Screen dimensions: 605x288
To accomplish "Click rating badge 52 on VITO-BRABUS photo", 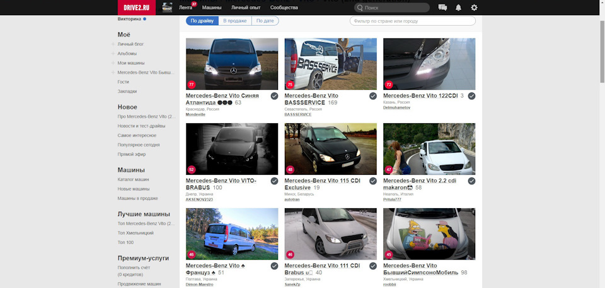I will [192, 169].
